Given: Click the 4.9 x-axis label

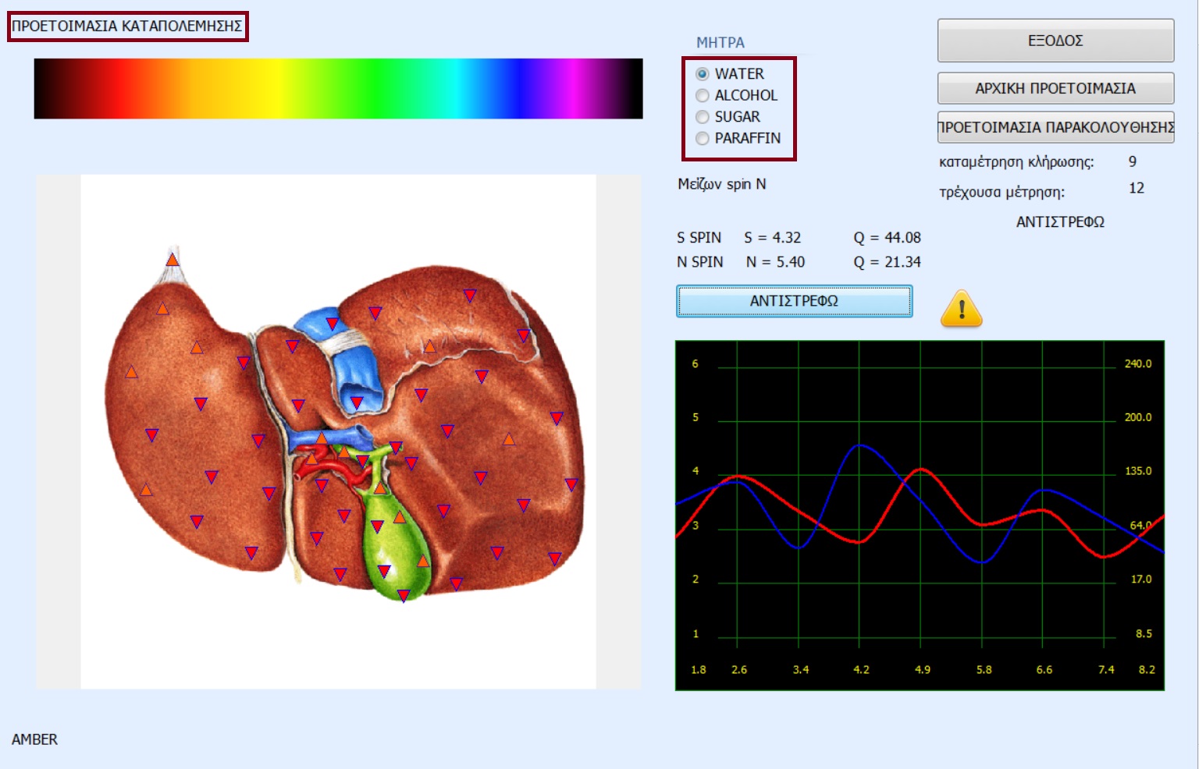Looking at the screenshot, I should (923, 670).
